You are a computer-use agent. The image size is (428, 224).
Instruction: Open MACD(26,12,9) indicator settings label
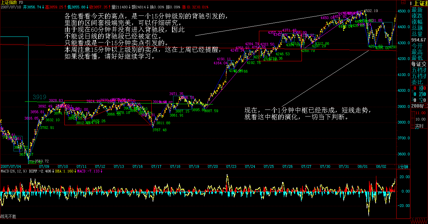(14, 171)
